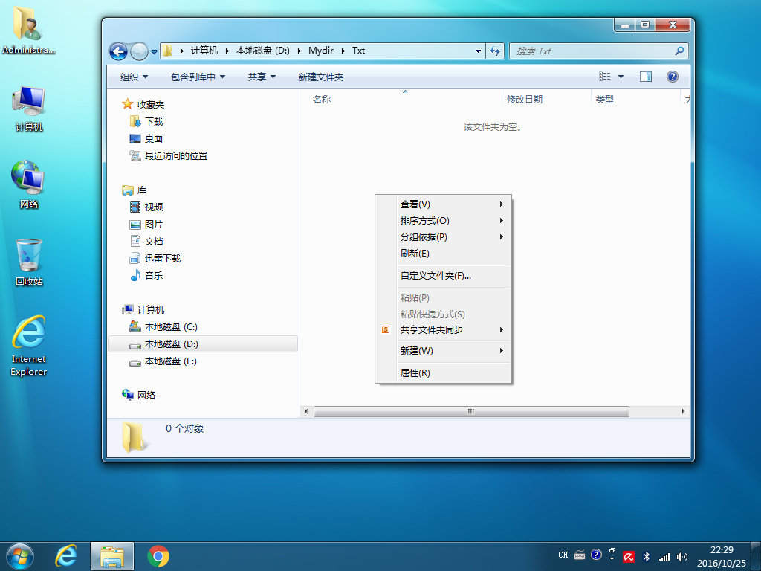Open 分组依据(P) context submenu
The image size is (761, 571).
coord(443,237)
